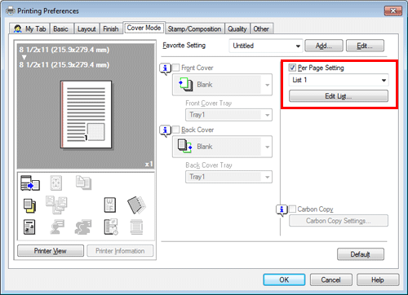Click the Printer View button
Viewport: 408px width, 295px height.
pos(51,251)
